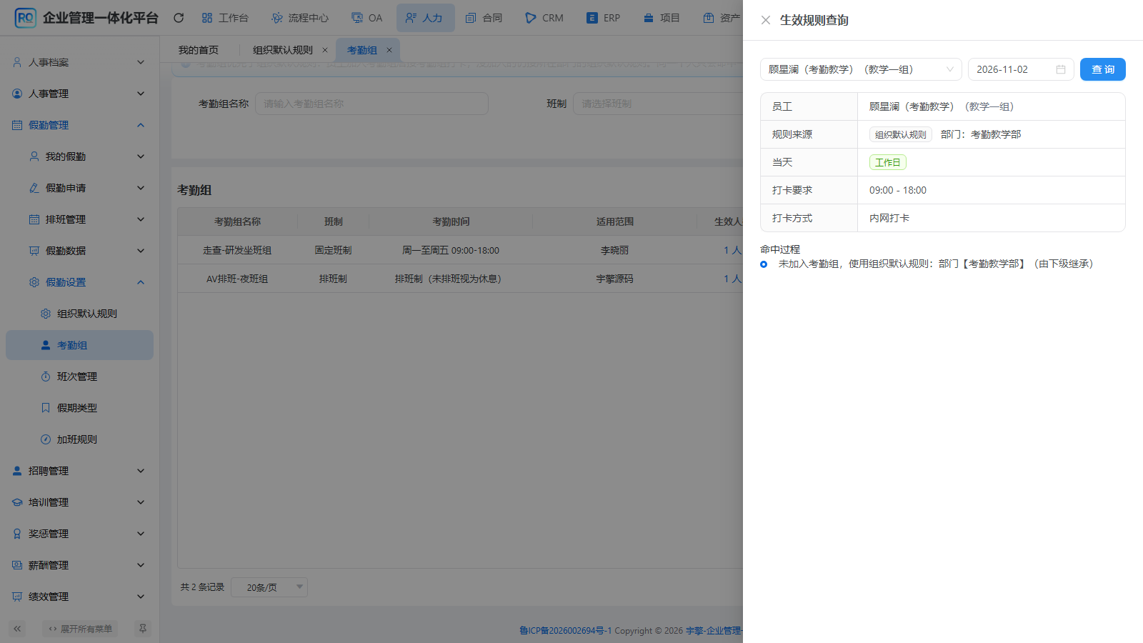
Task: Click 展开所有菜单 button
Action: (80, 629)
